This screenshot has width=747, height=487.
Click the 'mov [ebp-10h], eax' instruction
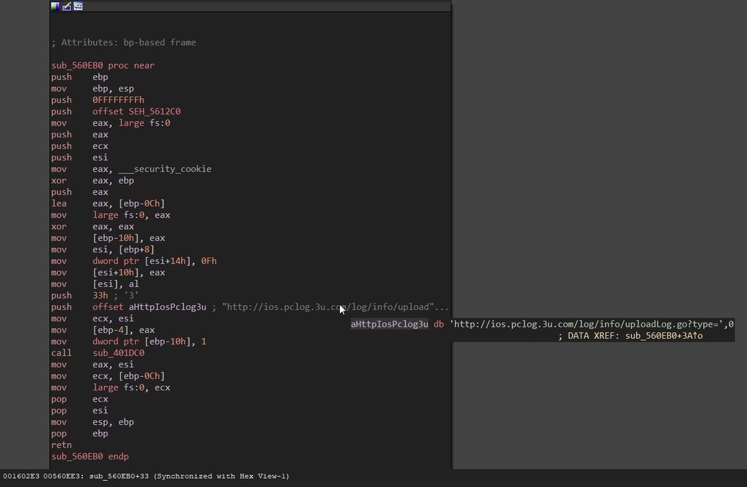[108, 238]
